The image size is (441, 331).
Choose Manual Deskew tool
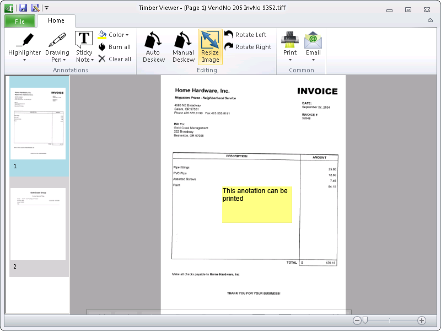point(184,47)
